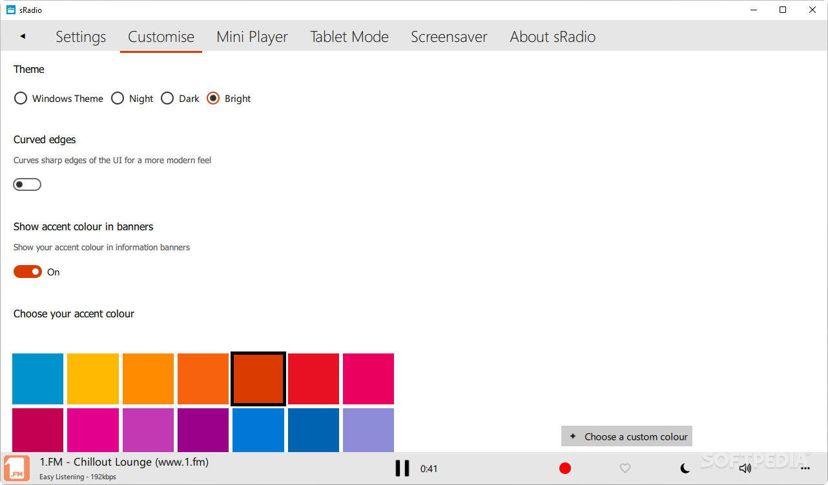The image size is (828, 485).
Task: Open the Screensaver tab
Action: click(449, 37)
